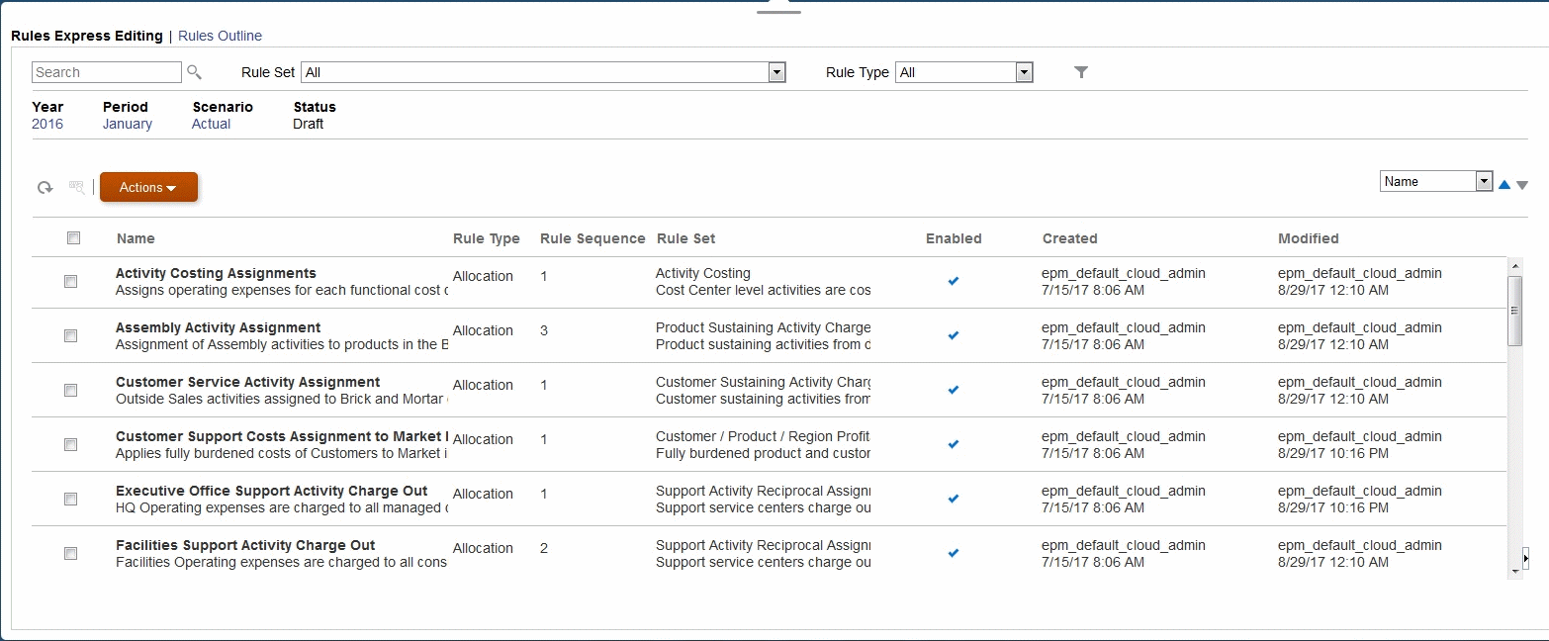Sort descending with the gray down arrow
This screenshot has width=1549, height=641.
[x=1522, y=185]
